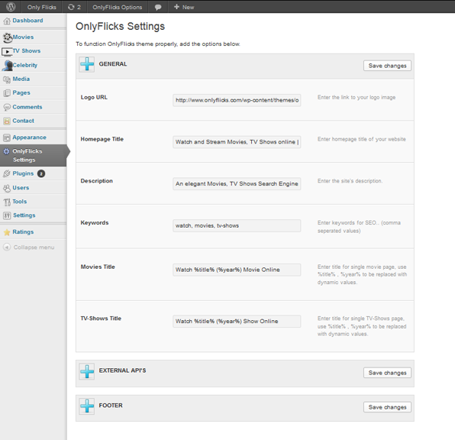Open the Media menu item

pos(21,79)
